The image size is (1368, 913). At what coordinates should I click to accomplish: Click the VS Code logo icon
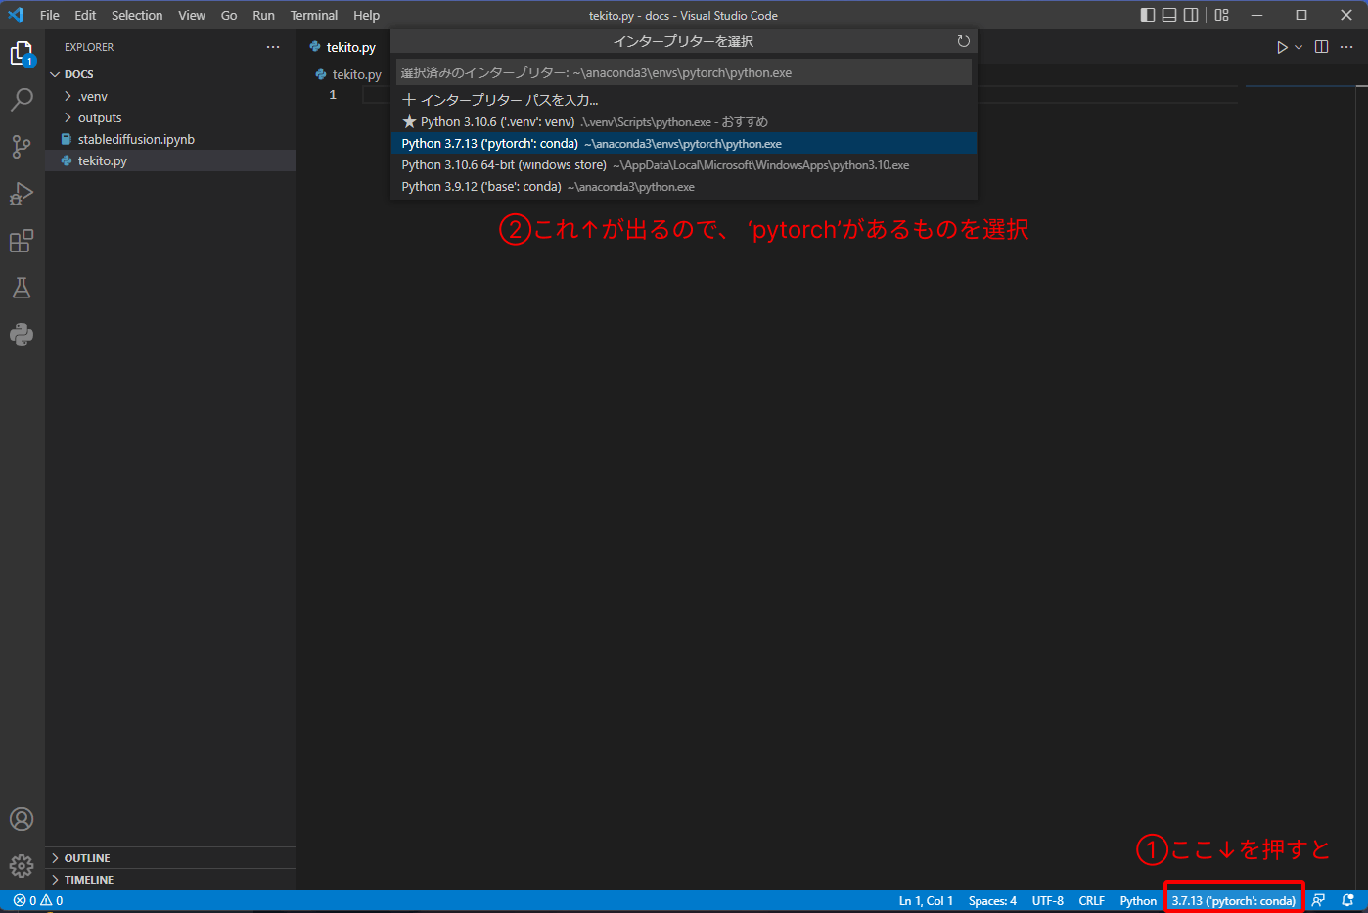click(15, 15)
